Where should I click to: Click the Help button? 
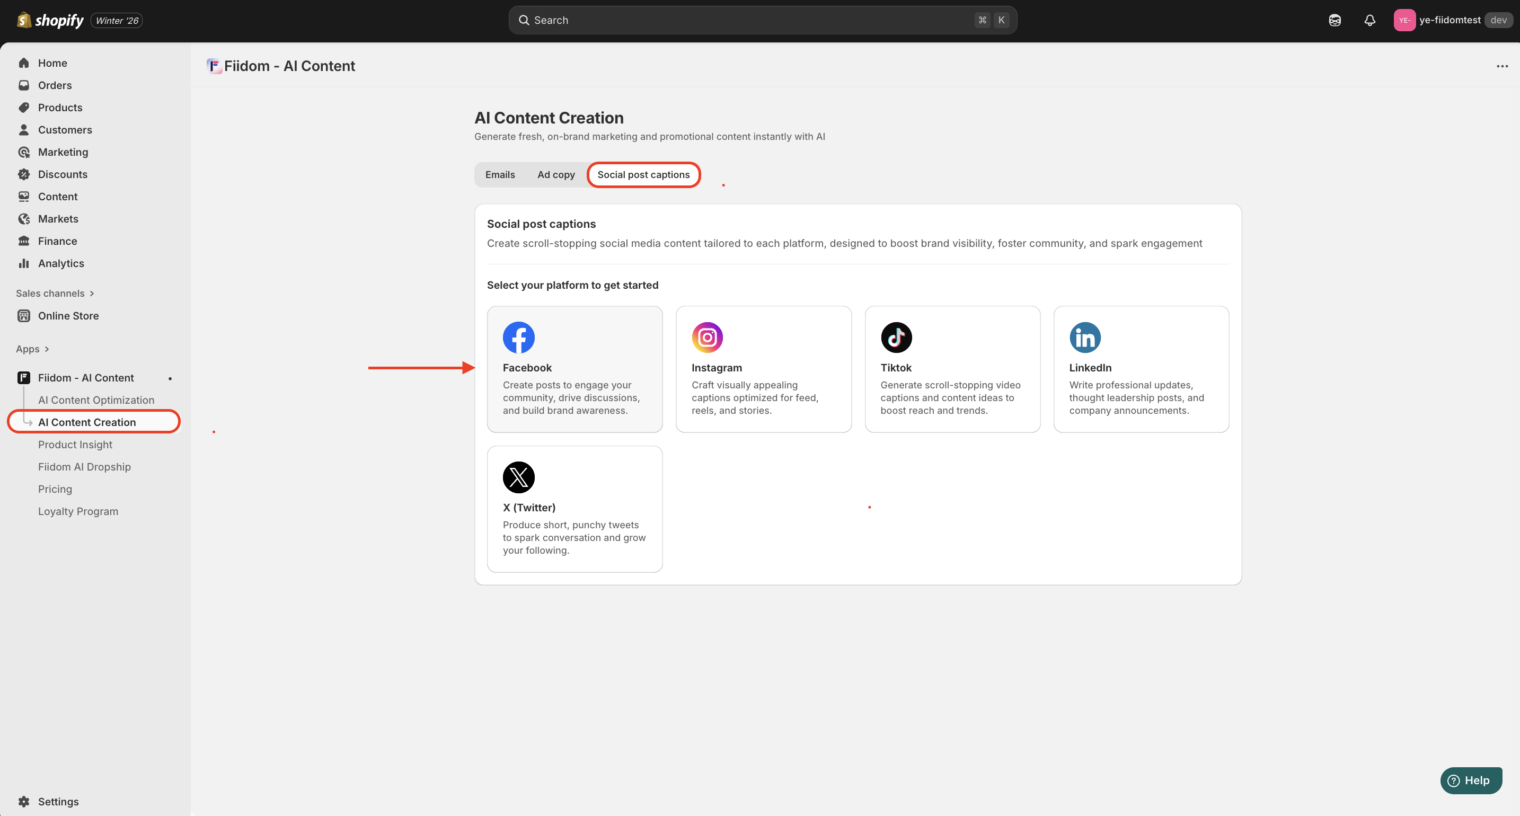pos(1470,780)
